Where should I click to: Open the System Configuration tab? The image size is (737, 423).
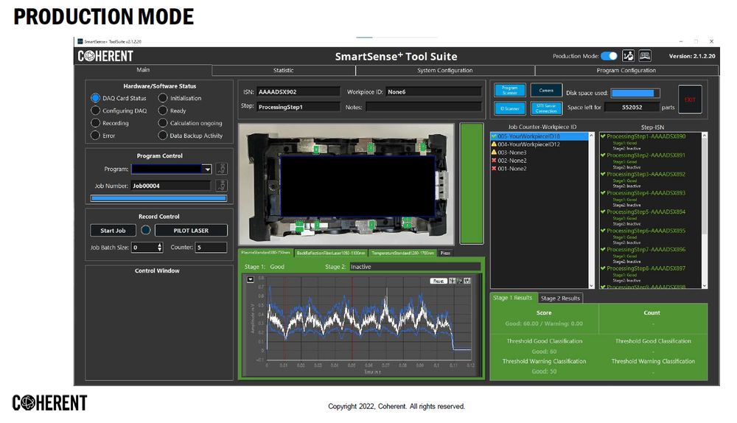(444, 70)
